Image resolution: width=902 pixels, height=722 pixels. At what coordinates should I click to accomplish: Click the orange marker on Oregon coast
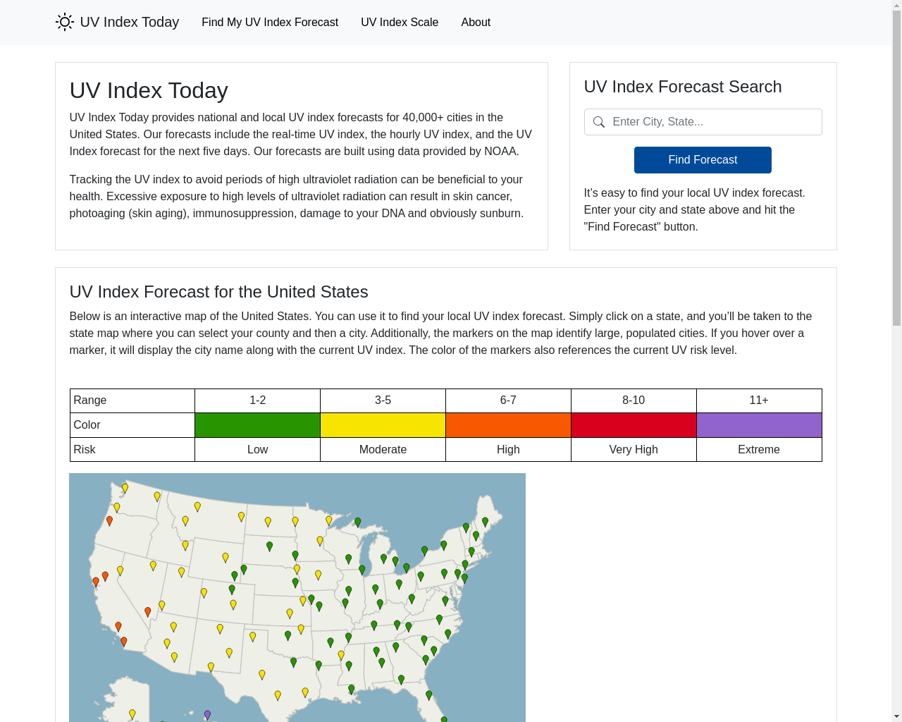pyautogui.click(x=109, y=521)
